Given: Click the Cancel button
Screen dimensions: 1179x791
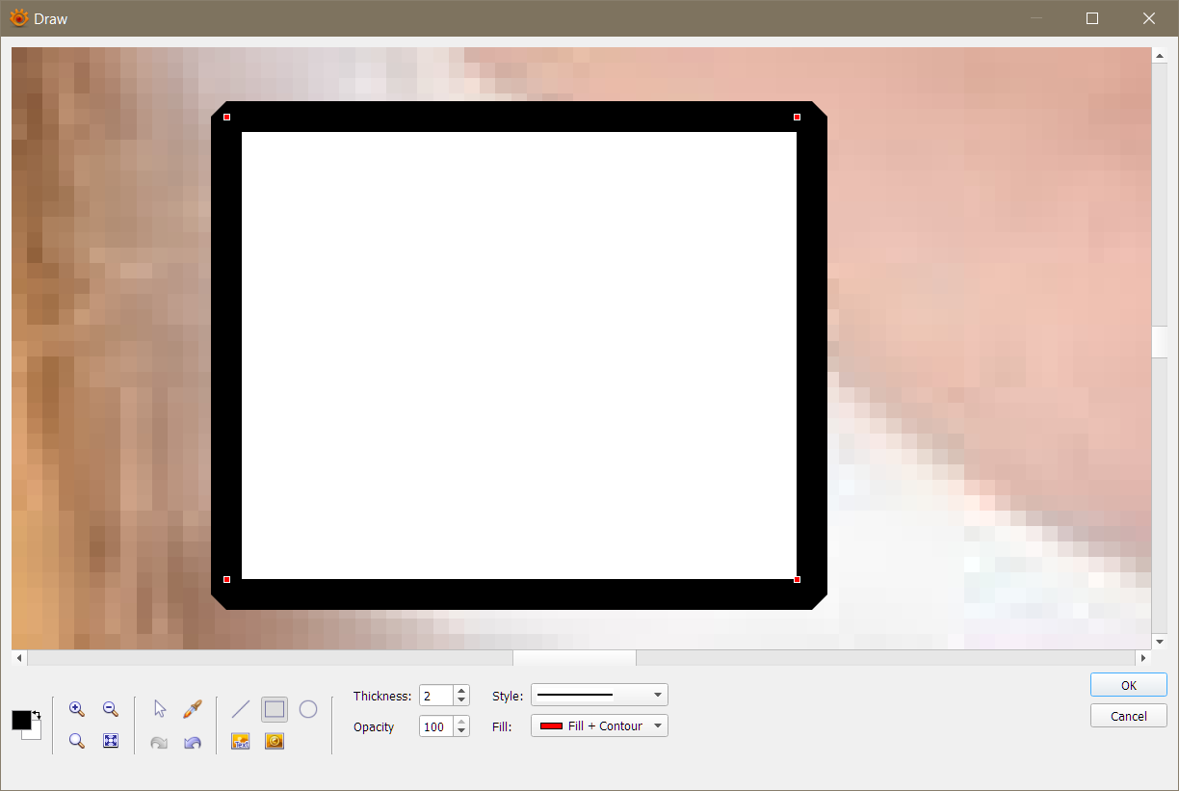Looking at the screenshot, I should click(1129, 716).
